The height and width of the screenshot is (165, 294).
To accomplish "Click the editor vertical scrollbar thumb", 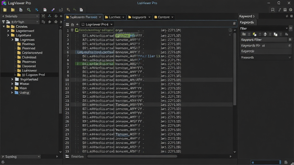I will click(235, 69).
